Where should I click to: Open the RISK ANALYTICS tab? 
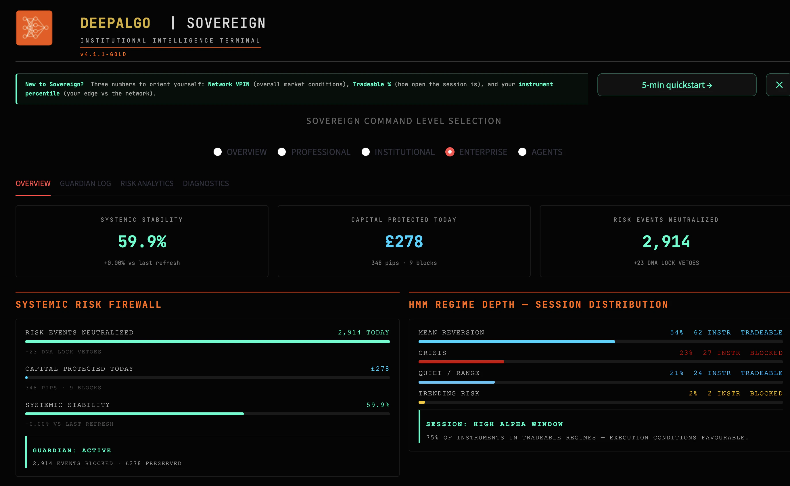pyautogui.click(x=147, y=183)
